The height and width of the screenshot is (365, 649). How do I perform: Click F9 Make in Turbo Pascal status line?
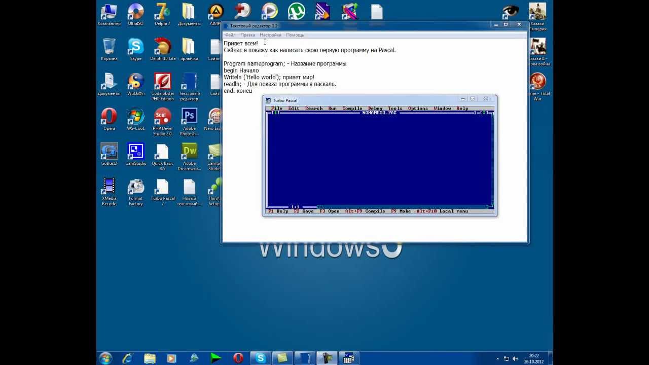(401, 211)
